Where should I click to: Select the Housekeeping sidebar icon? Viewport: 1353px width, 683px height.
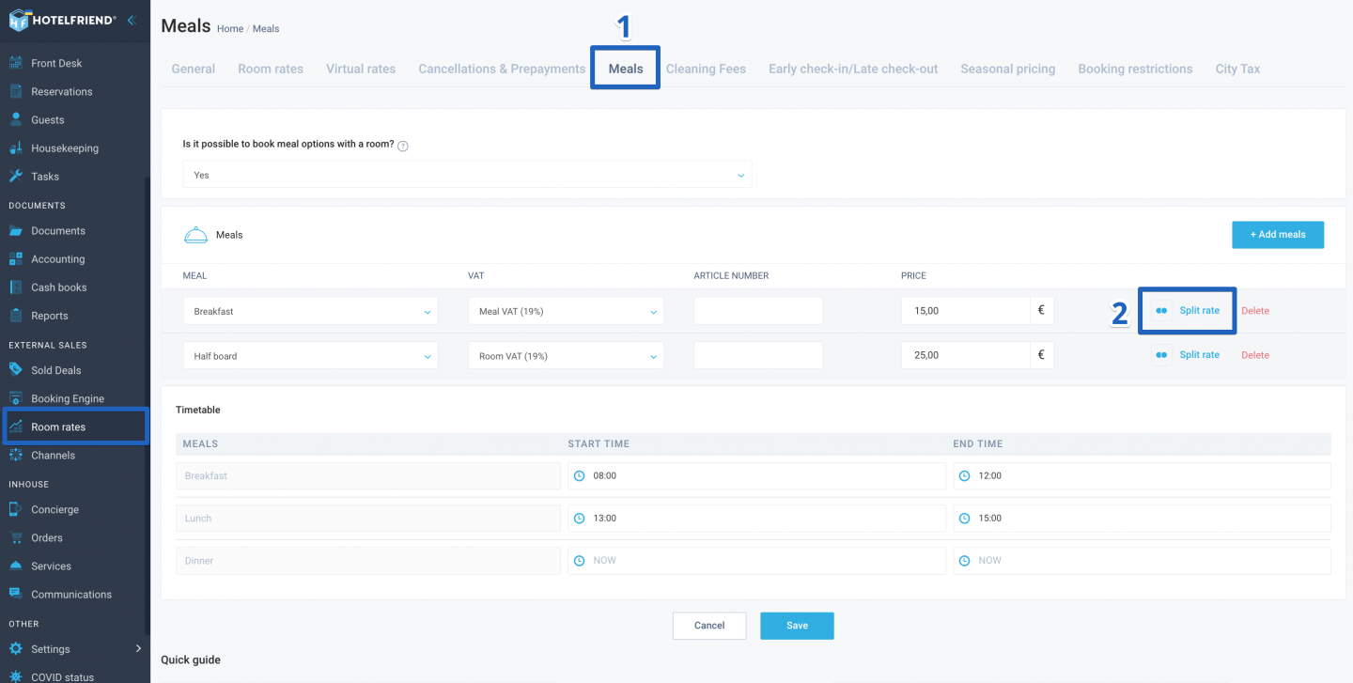[x=16, y=147]
